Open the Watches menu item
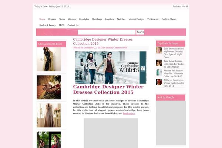This screenshot has height=148, width=222. 121,19
